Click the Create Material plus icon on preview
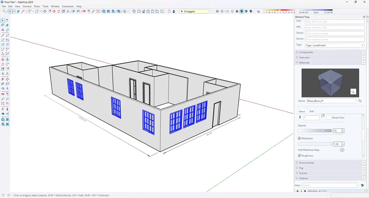The width and height of the screenshot is (369, 198). (x=353, y=91)
